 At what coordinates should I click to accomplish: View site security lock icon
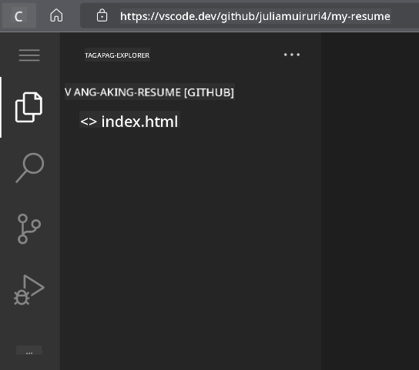click(x=102, y=15)
